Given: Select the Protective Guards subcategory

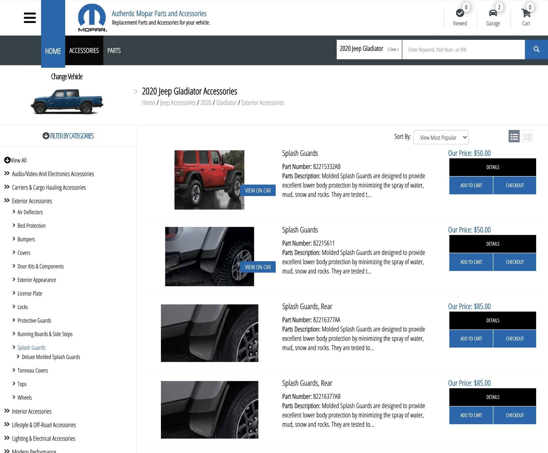Looking at the screenshot, I should (x=34, y=320).
